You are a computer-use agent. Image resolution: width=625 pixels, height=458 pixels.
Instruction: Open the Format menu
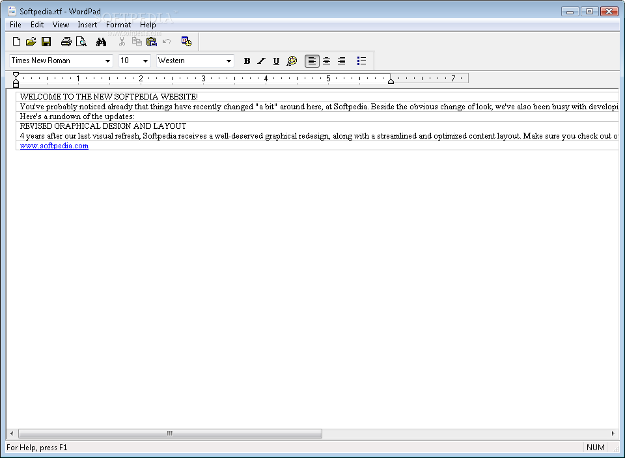coord(118,25)
